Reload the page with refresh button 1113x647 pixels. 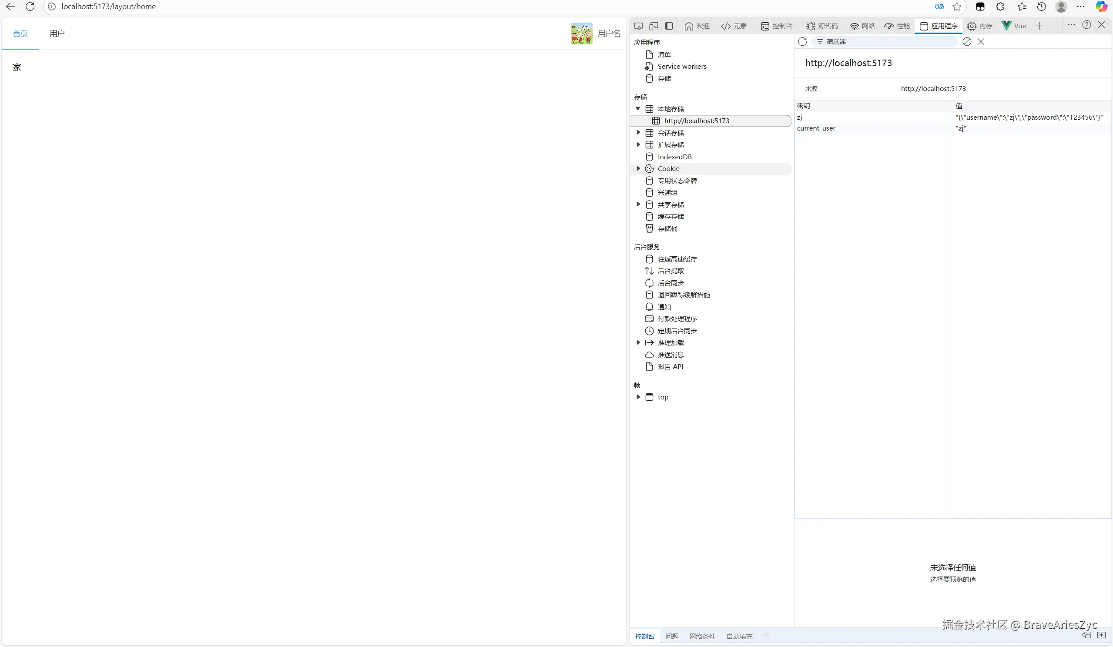click(30, 7)
